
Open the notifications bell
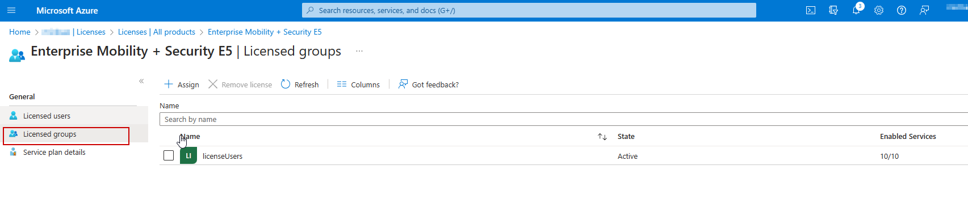click(856, 10)
